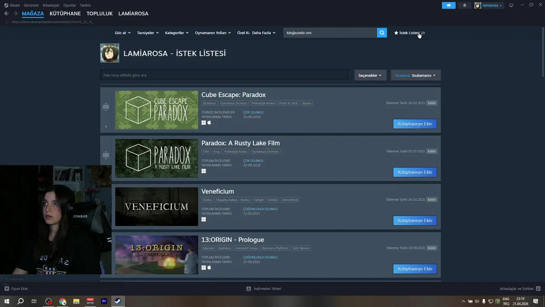545x307 pixels.
Task: Switch to the LAMİAROSA profile tab
Action: click(133, 14)
